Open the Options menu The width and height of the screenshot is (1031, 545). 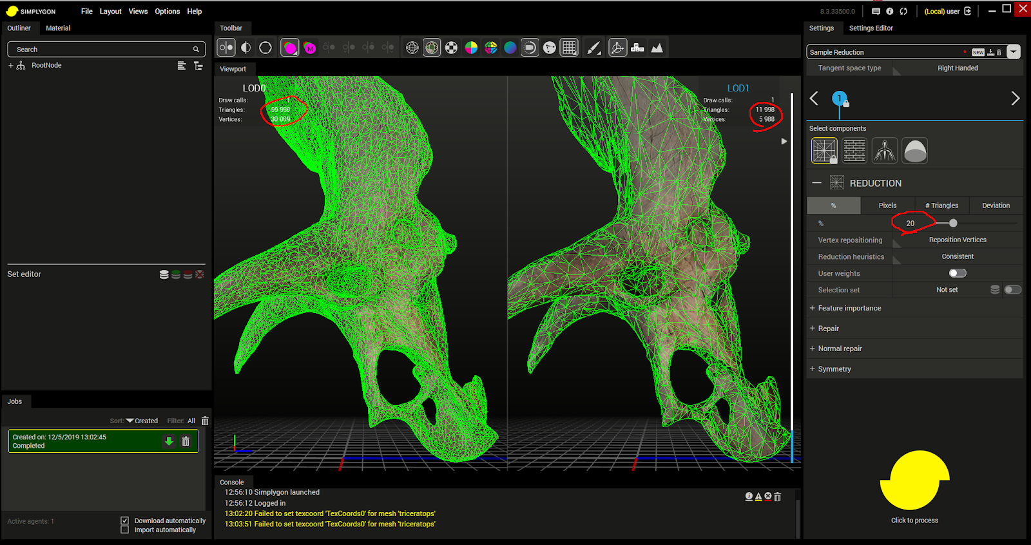click(167, 12)
